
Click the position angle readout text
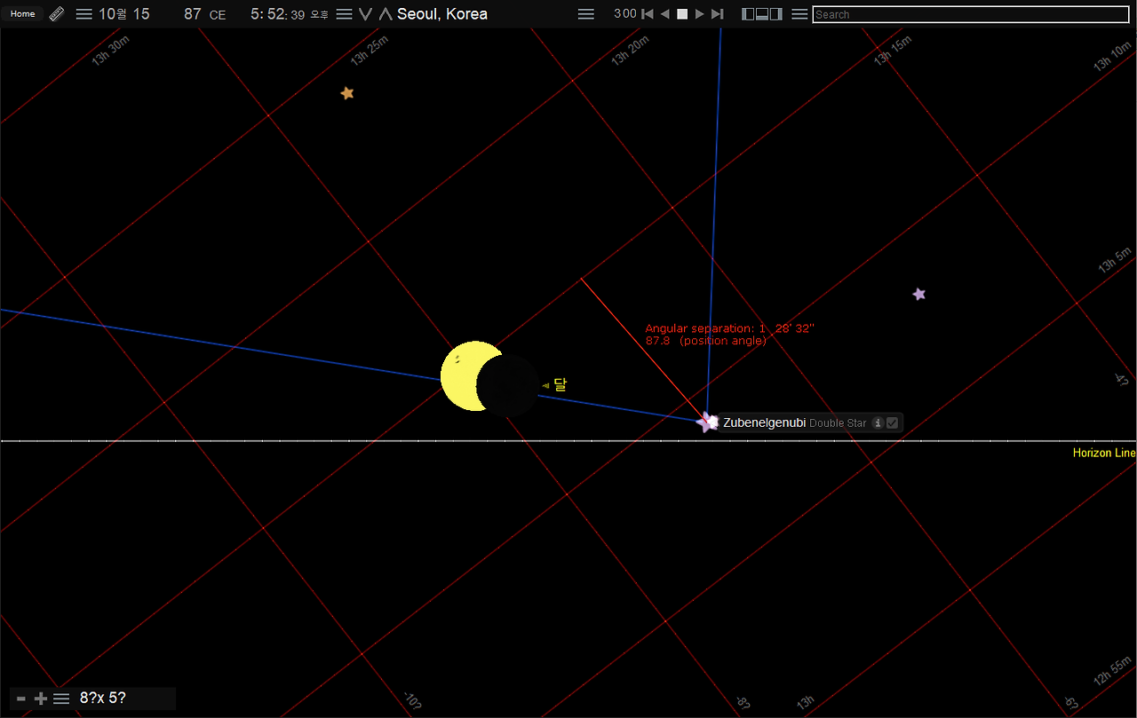point(705,341)
